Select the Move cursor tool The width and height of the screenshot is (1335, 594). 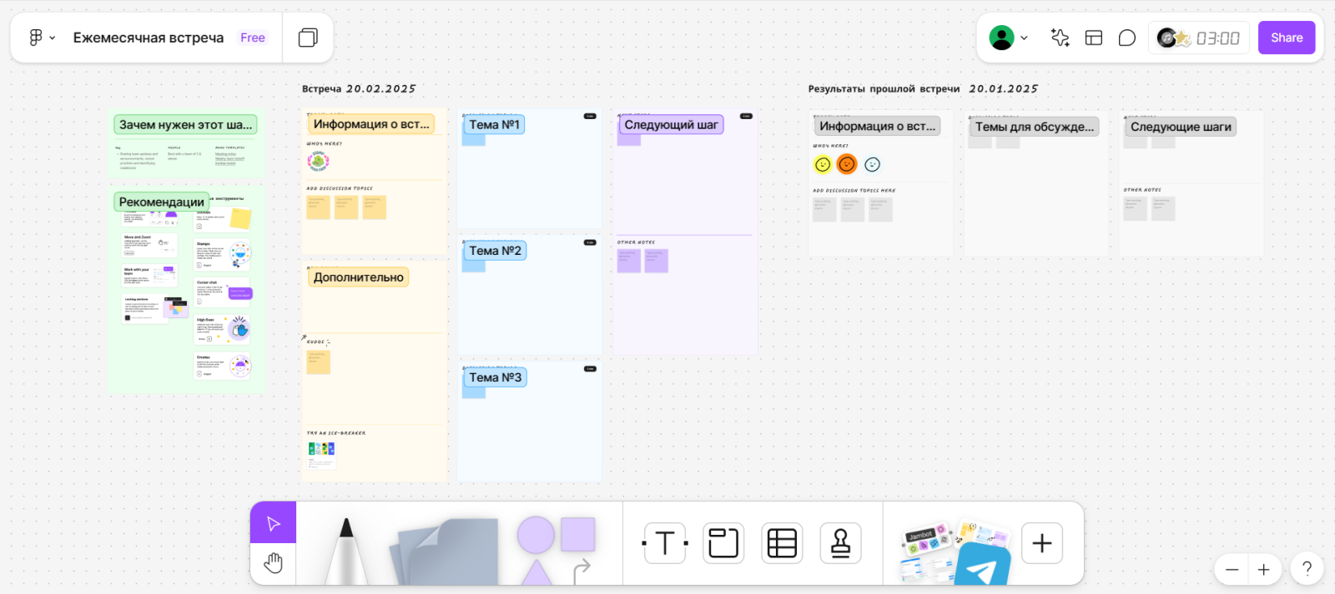tap(273, 522)
